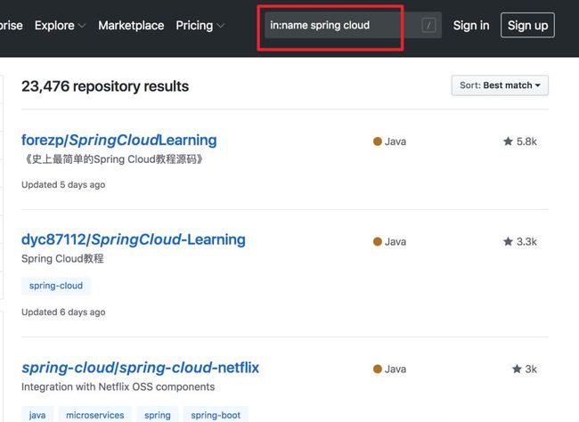
Task: Open the Sort: Best match dropdown
Action: point(500,85)
